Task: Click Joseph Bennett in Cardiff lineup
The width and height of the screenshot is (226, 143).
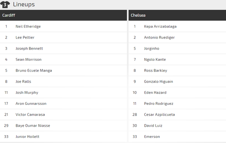Action: [x=29, y=48]
